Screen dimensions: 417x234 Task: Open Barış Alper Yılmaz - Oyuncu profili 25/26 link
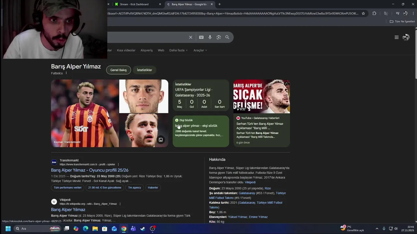(x=90, y=170)
